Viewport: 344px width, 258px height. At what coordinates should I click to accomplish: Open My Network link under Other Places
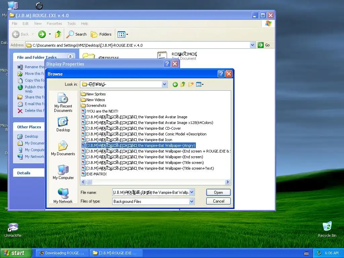(x=31, y=157)
